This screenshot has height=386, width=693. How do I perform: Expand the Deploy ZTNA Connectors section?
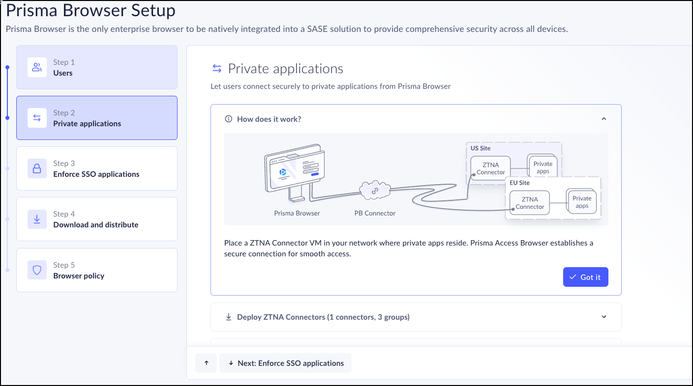pyautogui.click(x=604, y=317)
